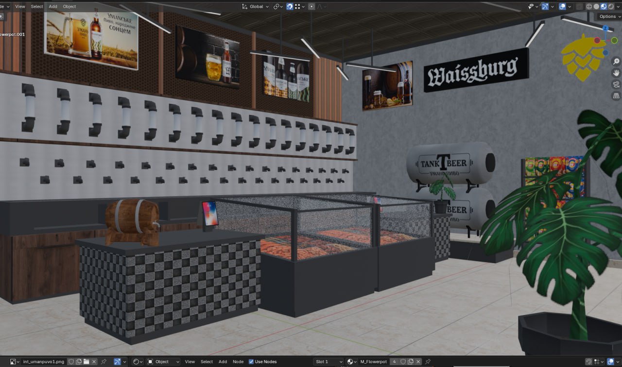Open the Global transform orientation dropdown
Screen dimensions: 622x367
coord(256,7)
